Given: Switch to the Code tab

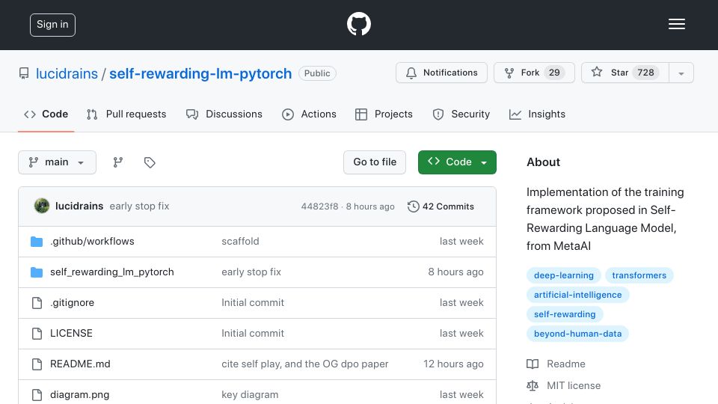Looking at the screenshot, I should (46, 114).
